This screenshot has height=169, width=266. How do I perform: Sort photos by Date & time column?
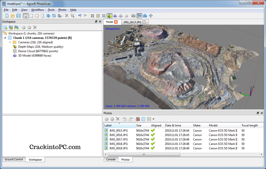[178, 125]
